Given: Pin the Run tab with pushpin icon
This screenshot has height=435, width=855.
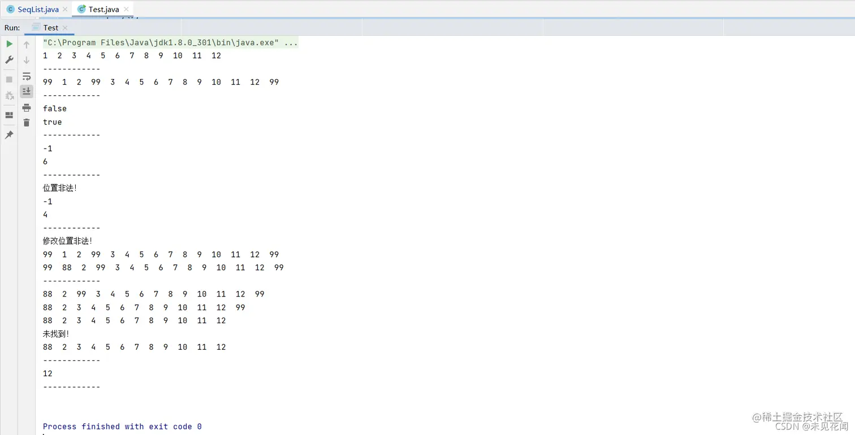Looking at the screenshot, I should coord(9,135).
